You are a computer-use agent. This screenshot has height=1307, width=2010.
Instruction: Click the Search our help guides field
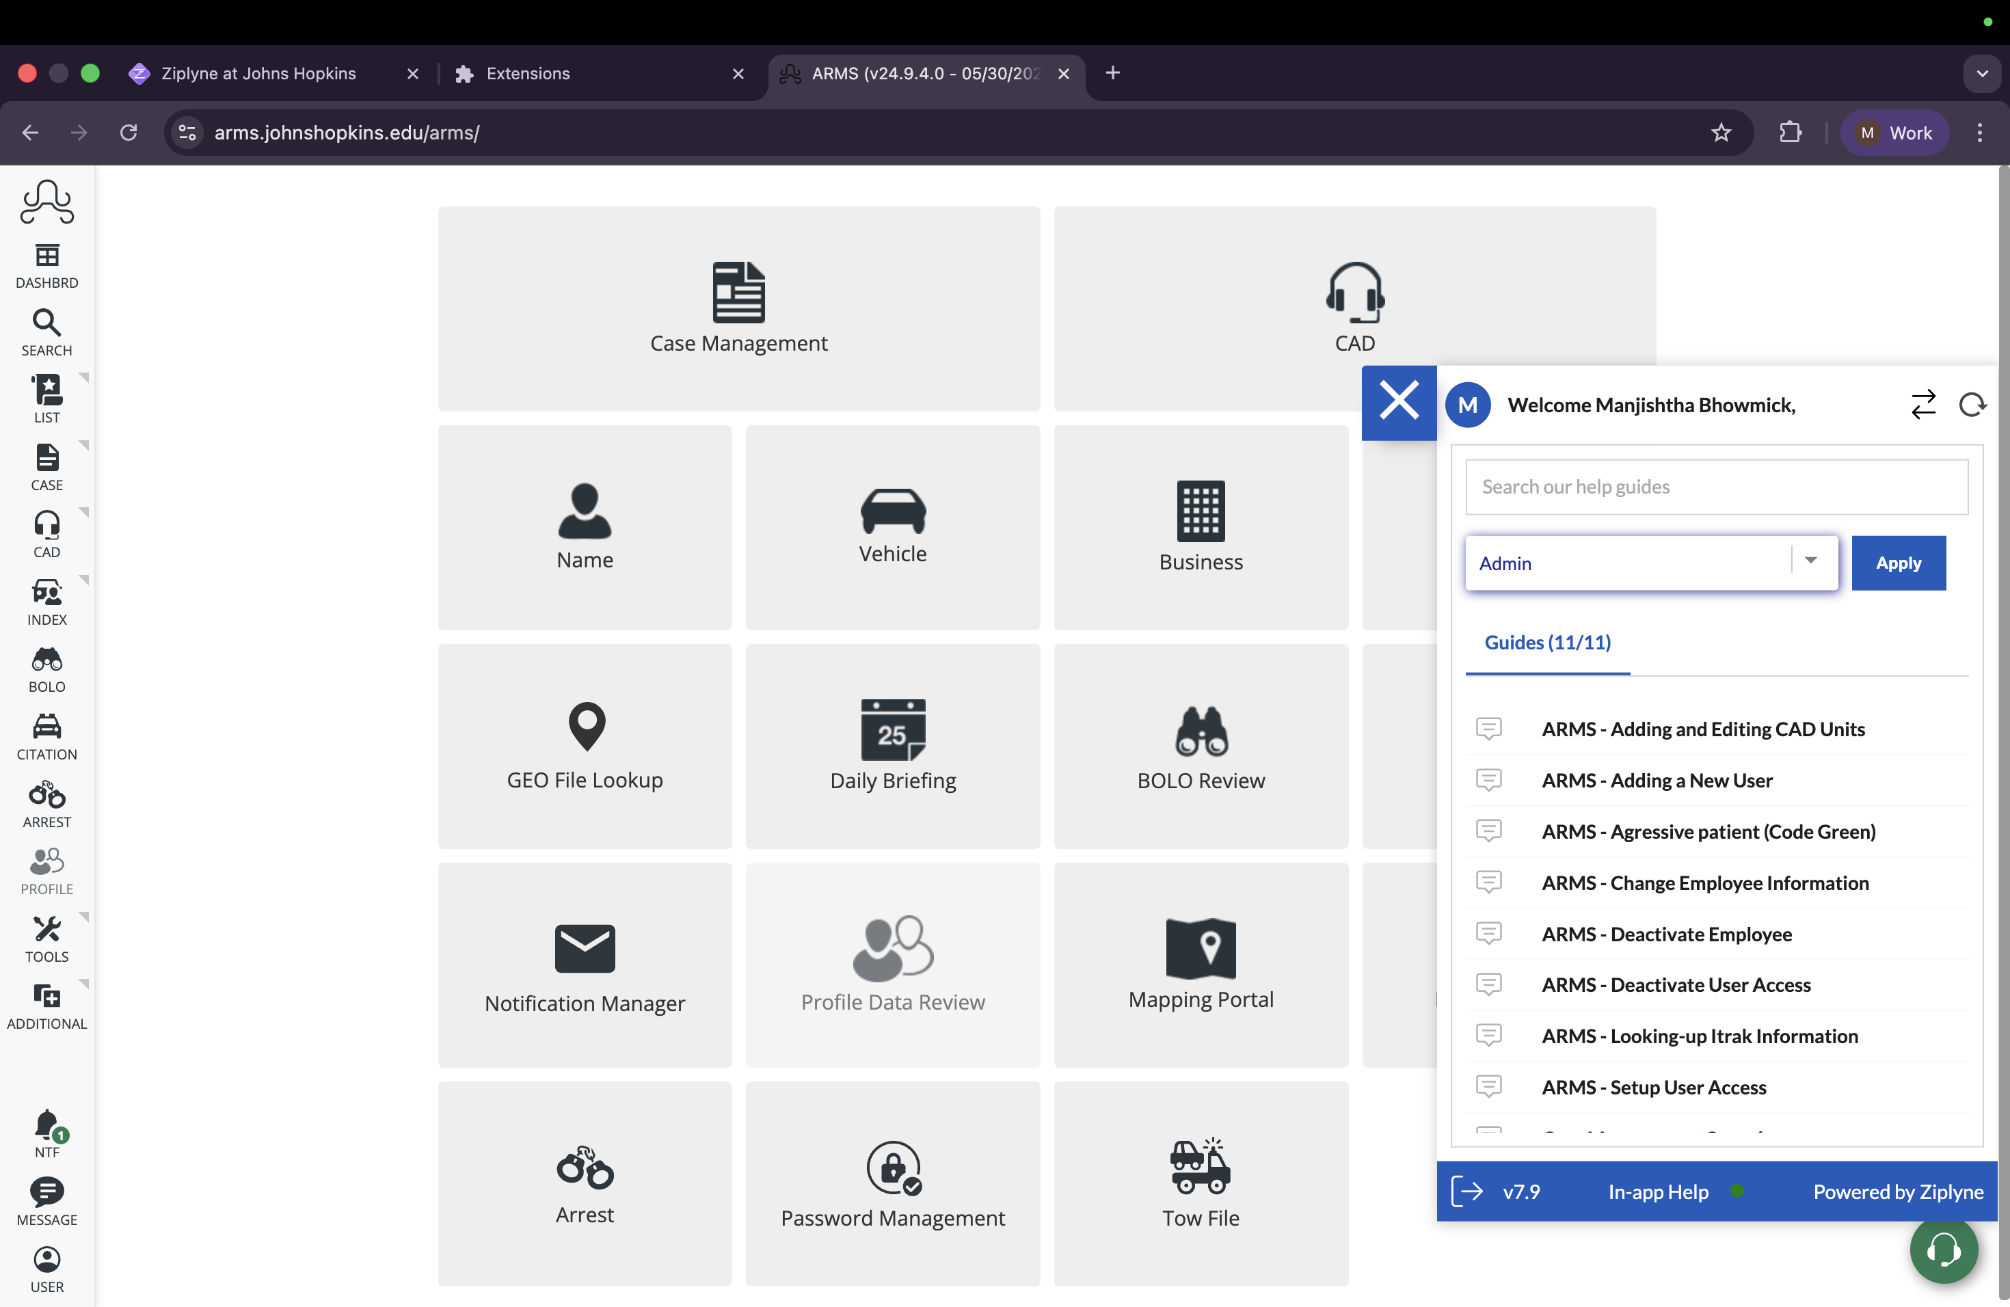click(1716, 487)
